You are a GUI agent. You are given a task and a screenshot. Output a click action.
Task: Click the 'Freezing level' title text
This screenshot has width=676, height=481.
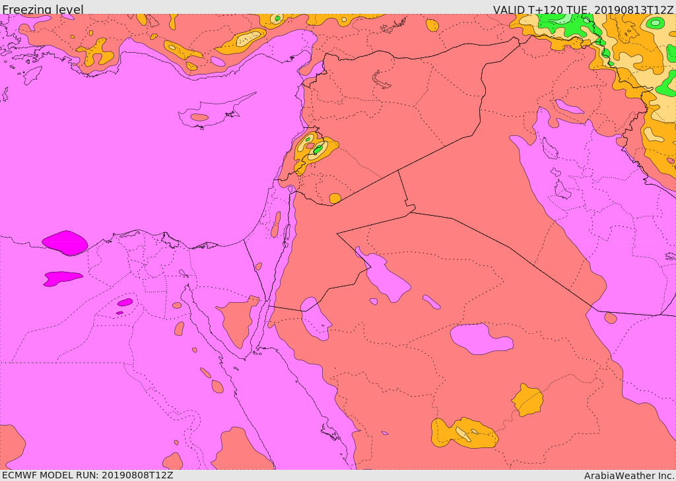(x=43, y=9)
